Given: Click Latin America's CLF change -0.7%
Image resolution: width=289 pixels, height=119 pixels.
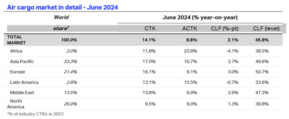Looking at the screenshot, I should click(x=233, y=82).
